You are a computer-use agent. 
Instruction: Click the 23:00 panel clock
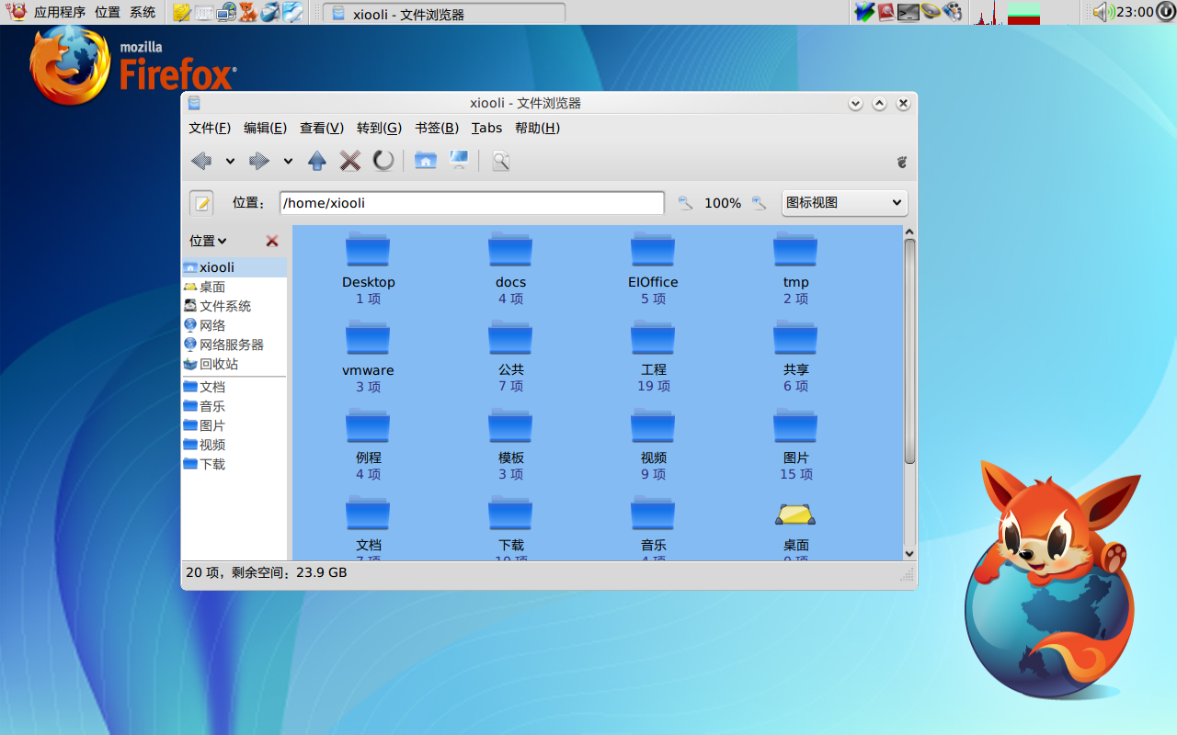pyautogui.click(x=1135, y=12)
